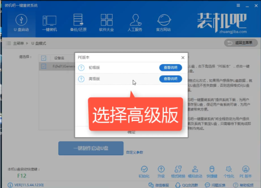Open the 格式转换 format convert tool
This screenshot has width=261, height=188.
178,169
